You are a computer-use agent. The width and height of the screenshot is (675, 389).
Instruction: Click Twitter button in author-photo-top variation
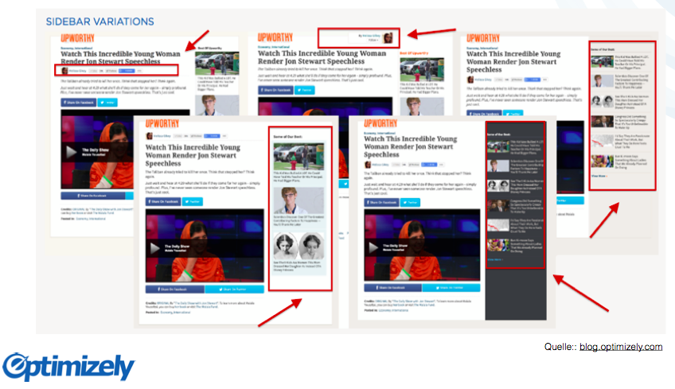point(305,90)
